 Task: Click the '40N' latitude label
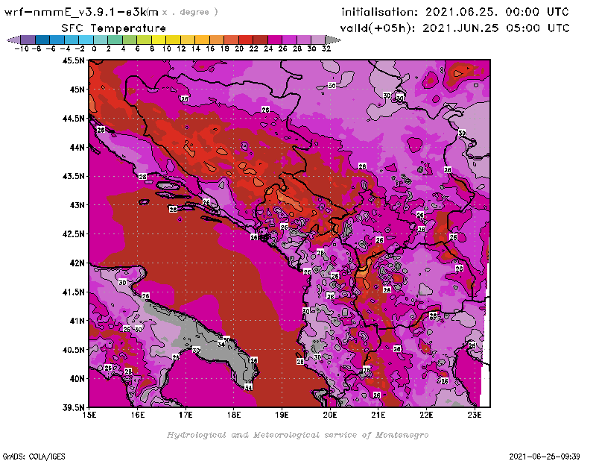pos(77,379)
